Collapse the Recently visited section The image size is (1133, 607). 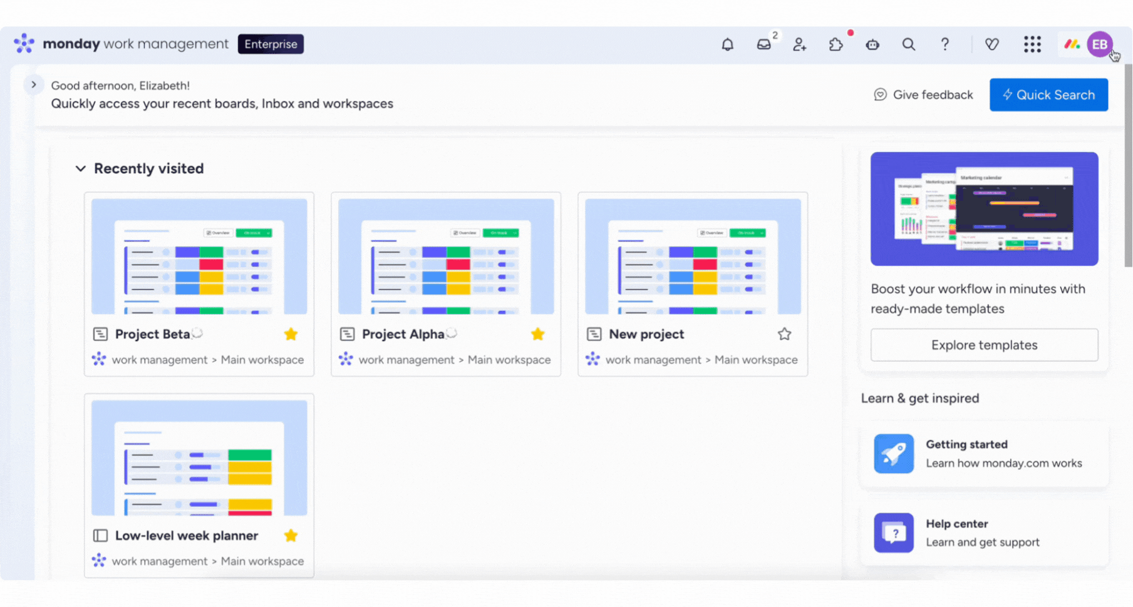[80, 168]
